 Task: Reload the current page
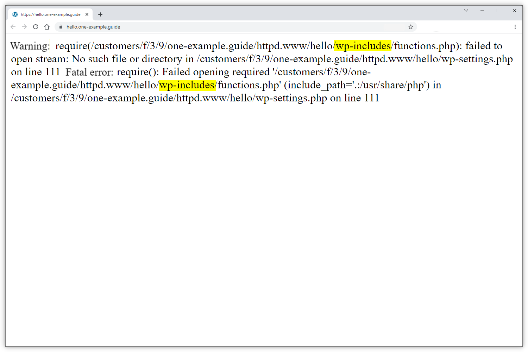coord(35,27)
